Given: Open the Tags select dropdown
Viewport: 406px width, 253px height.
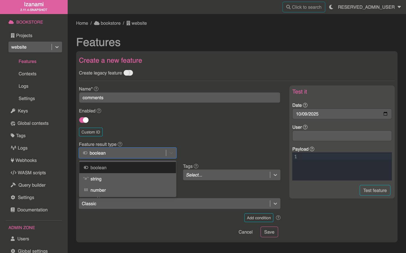Looking at the screenshot, I should tap(231, 175).
